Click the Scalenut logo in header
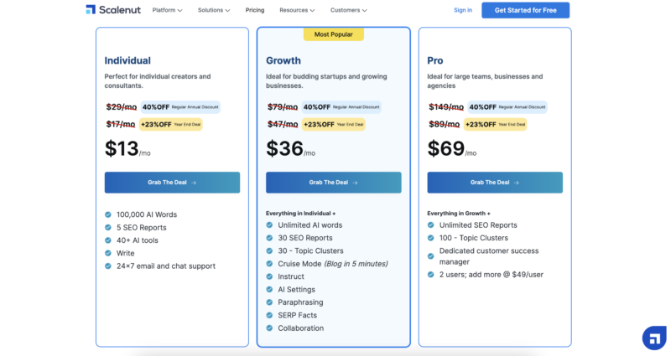This screenshot has width=671, height=356. tap(113, 10)
